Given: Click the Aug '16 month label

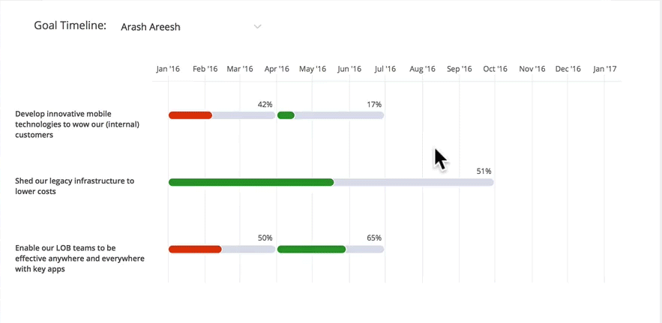Looking at the screenshot, I should click(422, 69).
